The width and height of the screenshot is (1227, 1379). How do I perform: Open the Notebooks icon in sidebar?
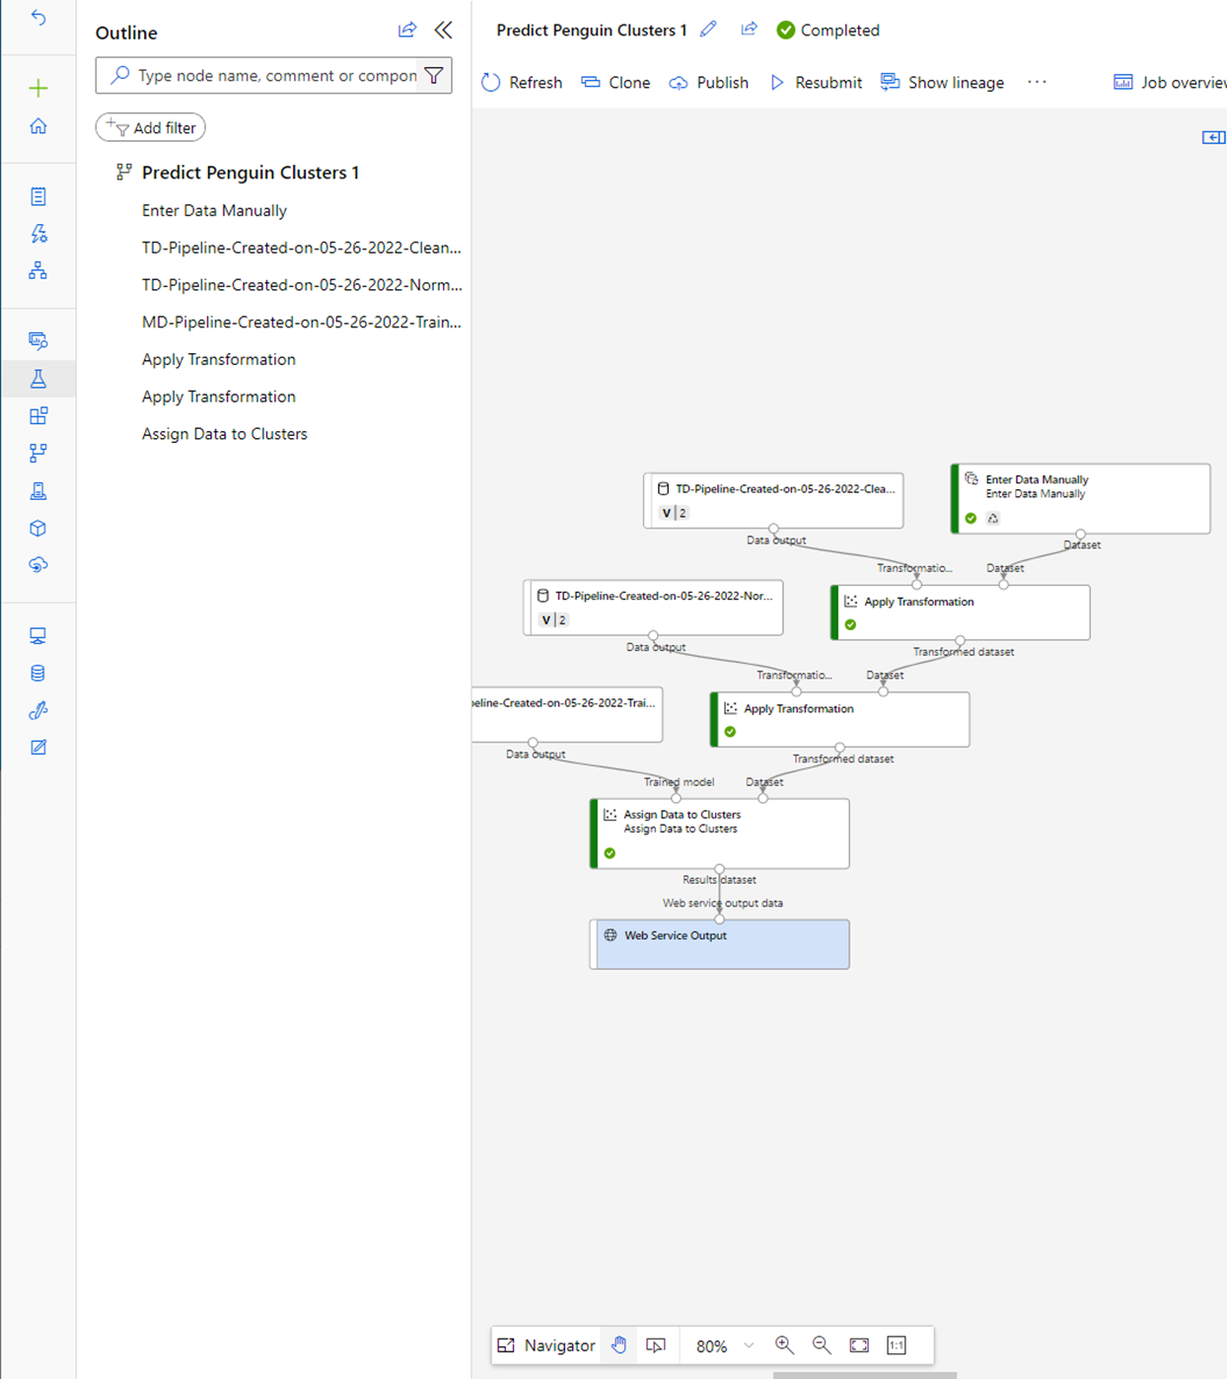(38, 196)
